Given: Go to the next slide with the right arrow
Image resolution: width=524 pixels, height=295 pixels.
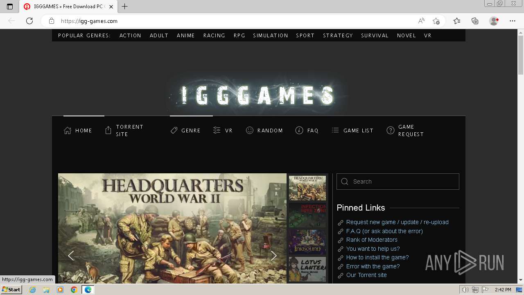Looking at the screenshot, I should (x=274, y=256).
